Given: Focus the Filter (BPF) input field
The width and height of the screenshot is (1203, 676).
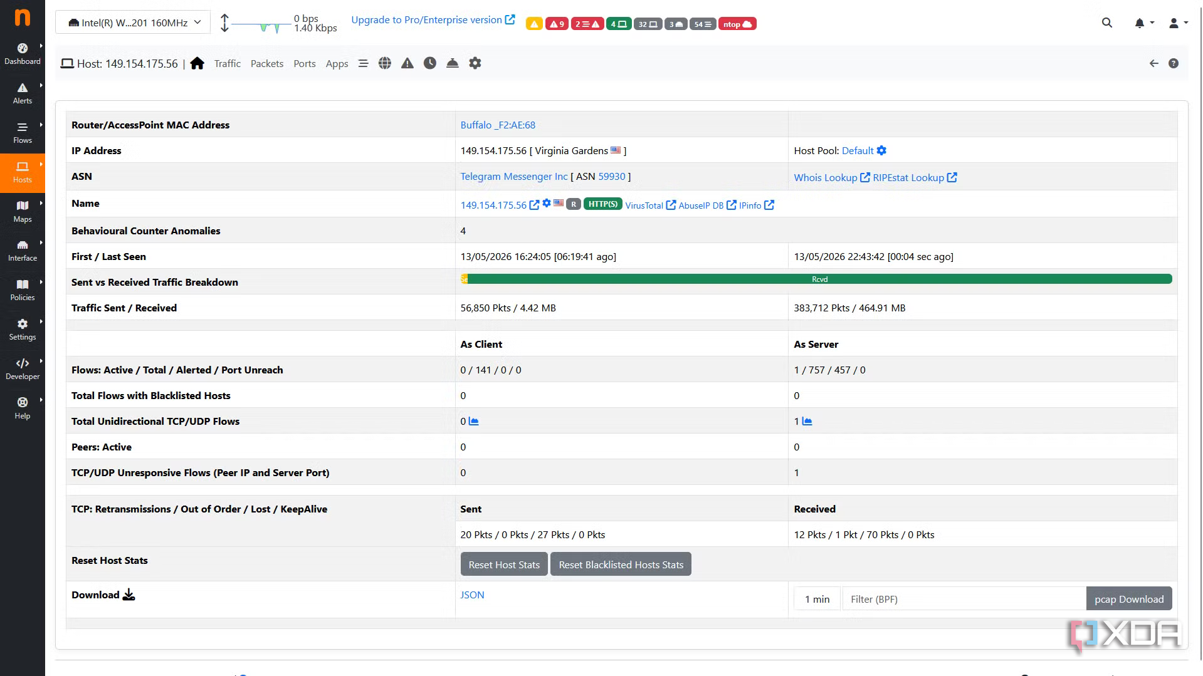Looking at the screenshot, I should pyautogui.click(x=964, y=599).
